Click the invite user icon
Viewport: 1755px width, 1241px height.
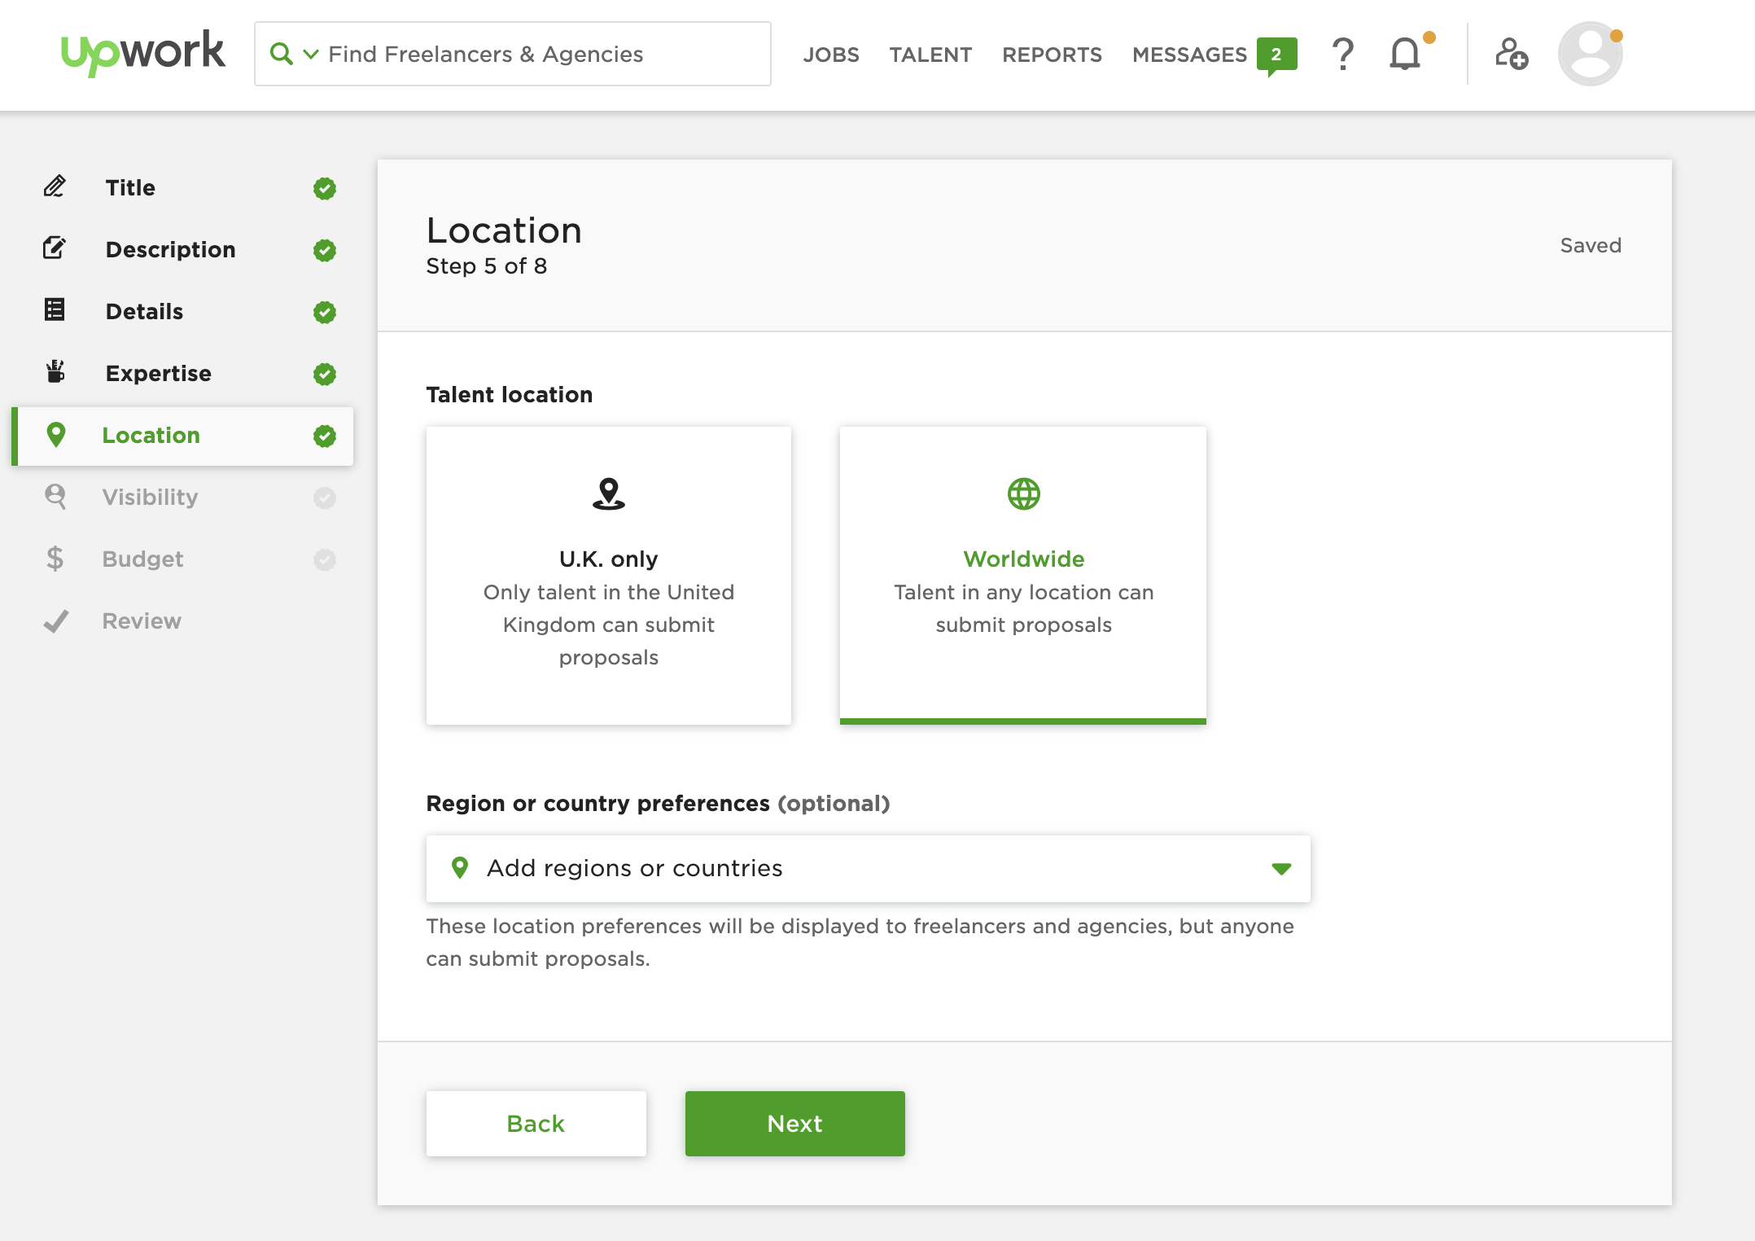tap(1511, 55)
